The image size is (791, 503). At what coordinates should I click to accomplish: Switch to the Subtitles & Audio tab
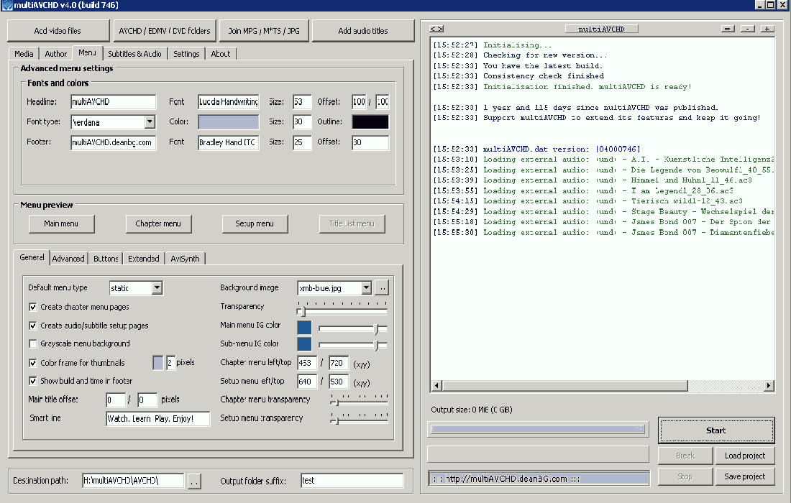[134, 54]
